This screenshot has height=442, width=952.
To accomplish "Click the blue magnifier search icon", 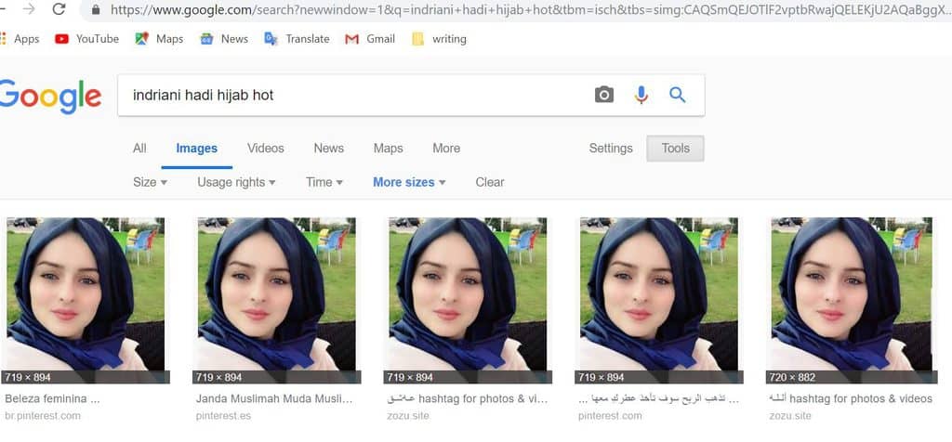I will coord(678,95).
